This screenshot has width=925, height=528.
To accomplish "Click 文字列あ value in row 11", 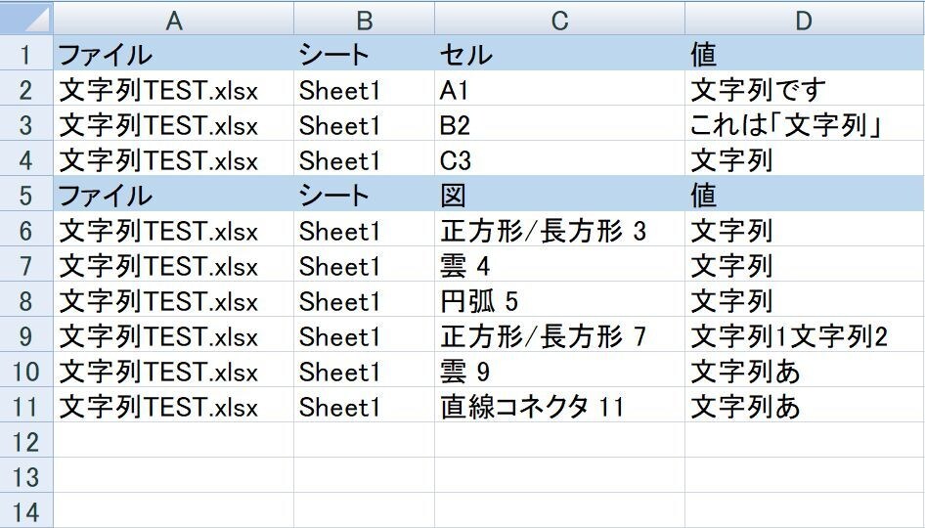I will (x=805, y=405).
